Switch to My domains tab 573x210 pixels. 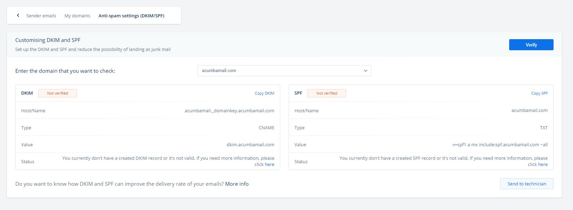pyautogui.click(x=77, y=16)
